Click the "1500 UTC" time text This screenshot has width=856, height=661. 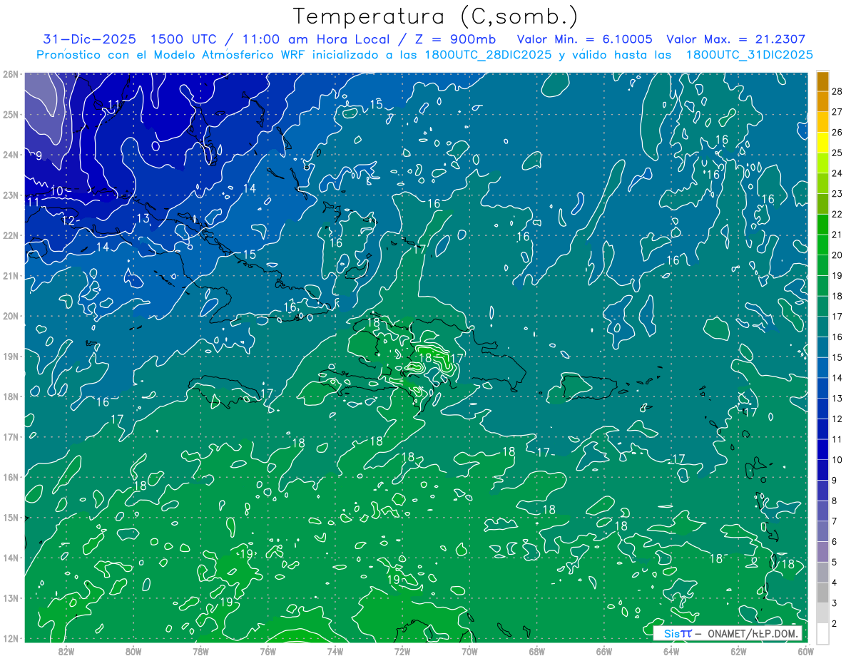(x=183, y=39)
